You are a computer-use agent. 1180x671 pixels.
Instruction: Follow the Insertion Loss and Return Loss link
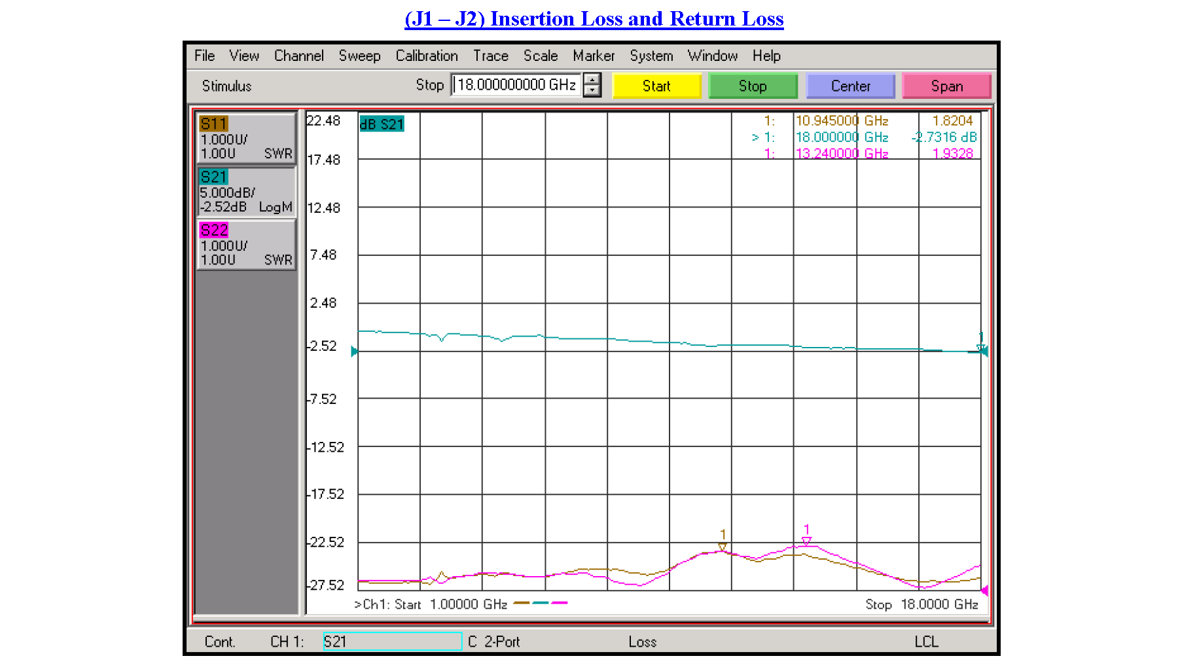pos(594,18)
